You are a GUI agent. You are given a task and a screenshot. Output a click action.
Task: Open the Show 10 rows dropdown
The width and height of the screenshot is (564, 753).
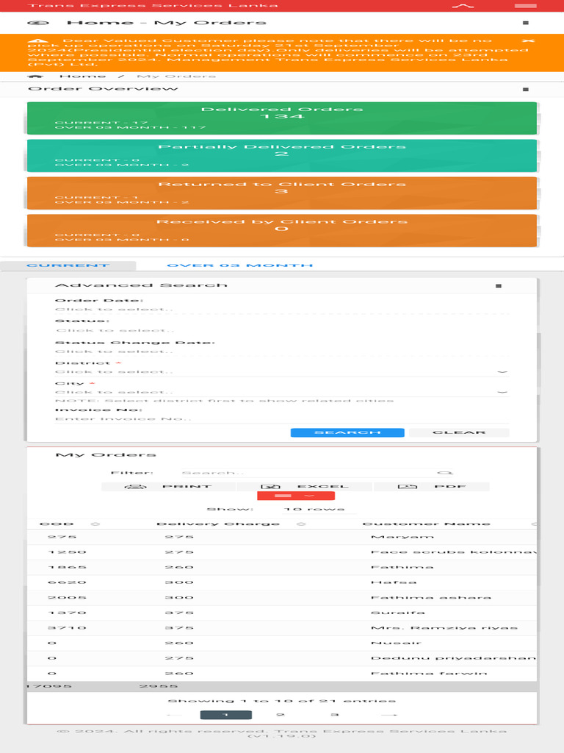(319, 509)
